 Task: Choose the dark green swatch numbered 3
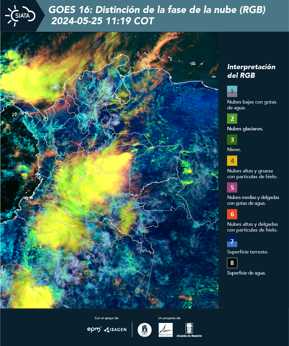(232, 140)
